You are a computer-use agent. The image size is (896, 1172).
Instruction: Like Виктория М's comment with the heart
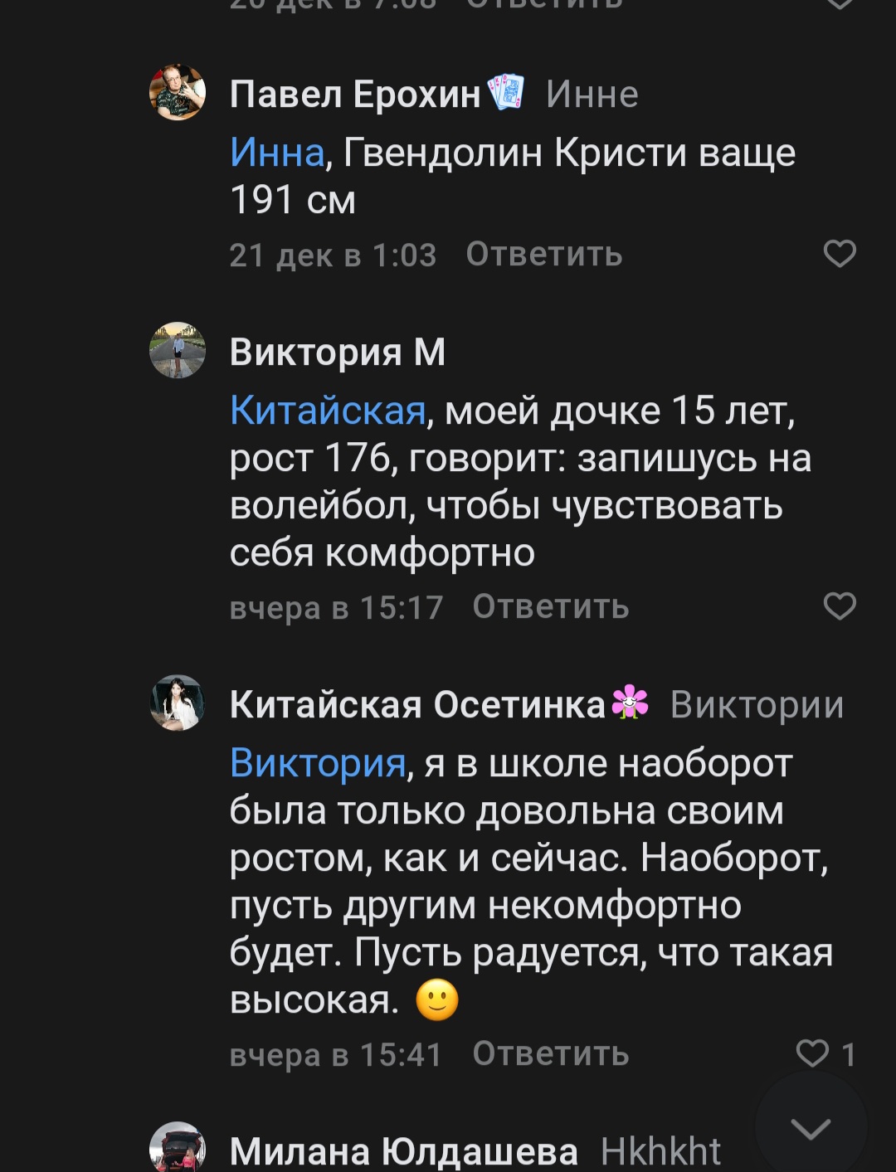pos(839,606)
